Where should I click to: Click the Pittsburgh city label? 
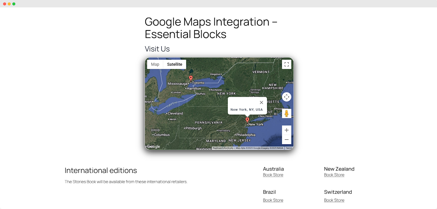point(193,128)
